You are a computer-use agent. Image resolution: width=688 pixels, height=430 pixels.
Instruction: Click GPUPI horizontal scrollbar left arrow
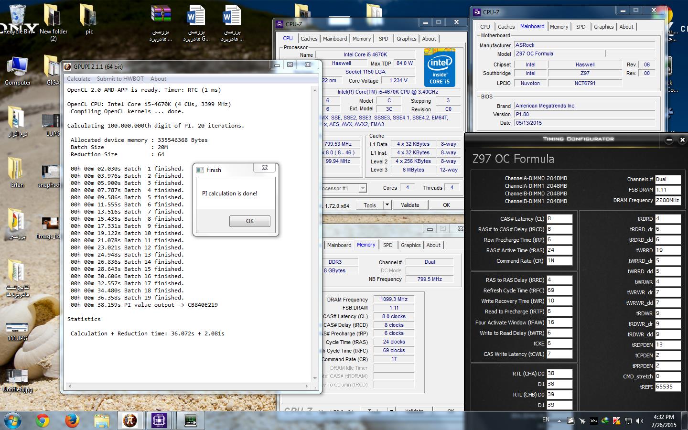pos(70,386)
